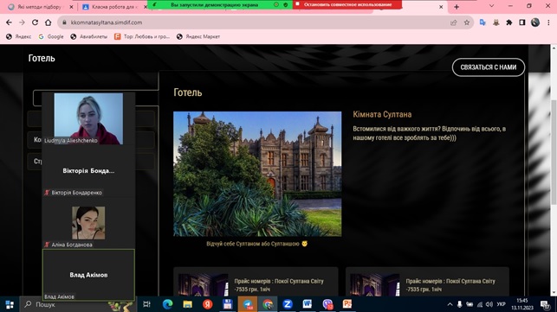Open File Explorer from the taskbar
The image size is (557, 312).
[x=188, y=304]
